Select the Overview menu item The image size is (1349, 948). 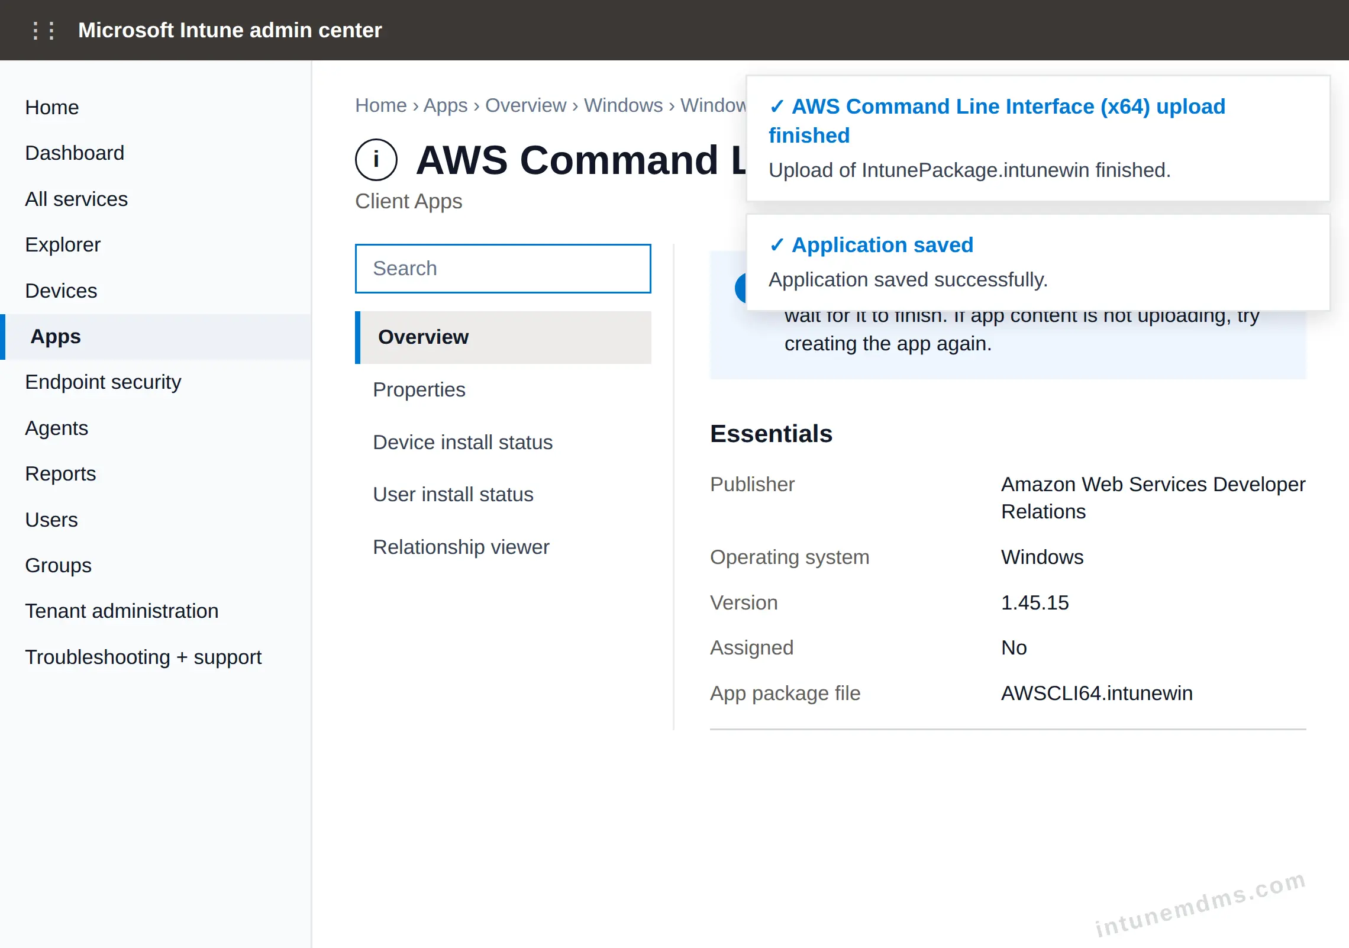(x=503, y=337)
